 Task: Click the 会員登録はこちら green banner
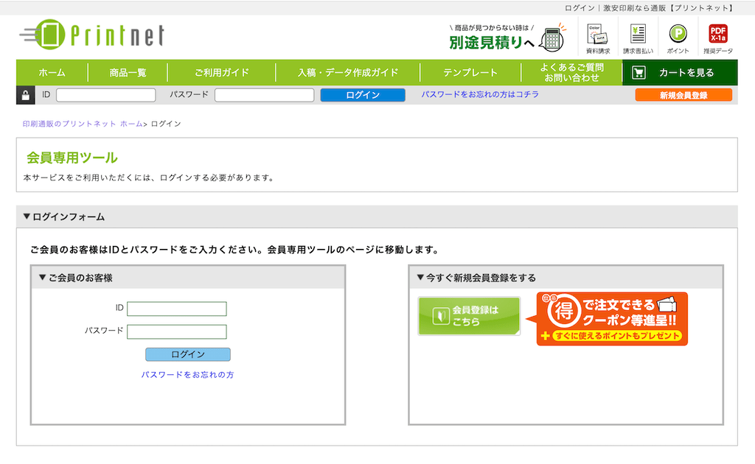click(x=469, y=316)
